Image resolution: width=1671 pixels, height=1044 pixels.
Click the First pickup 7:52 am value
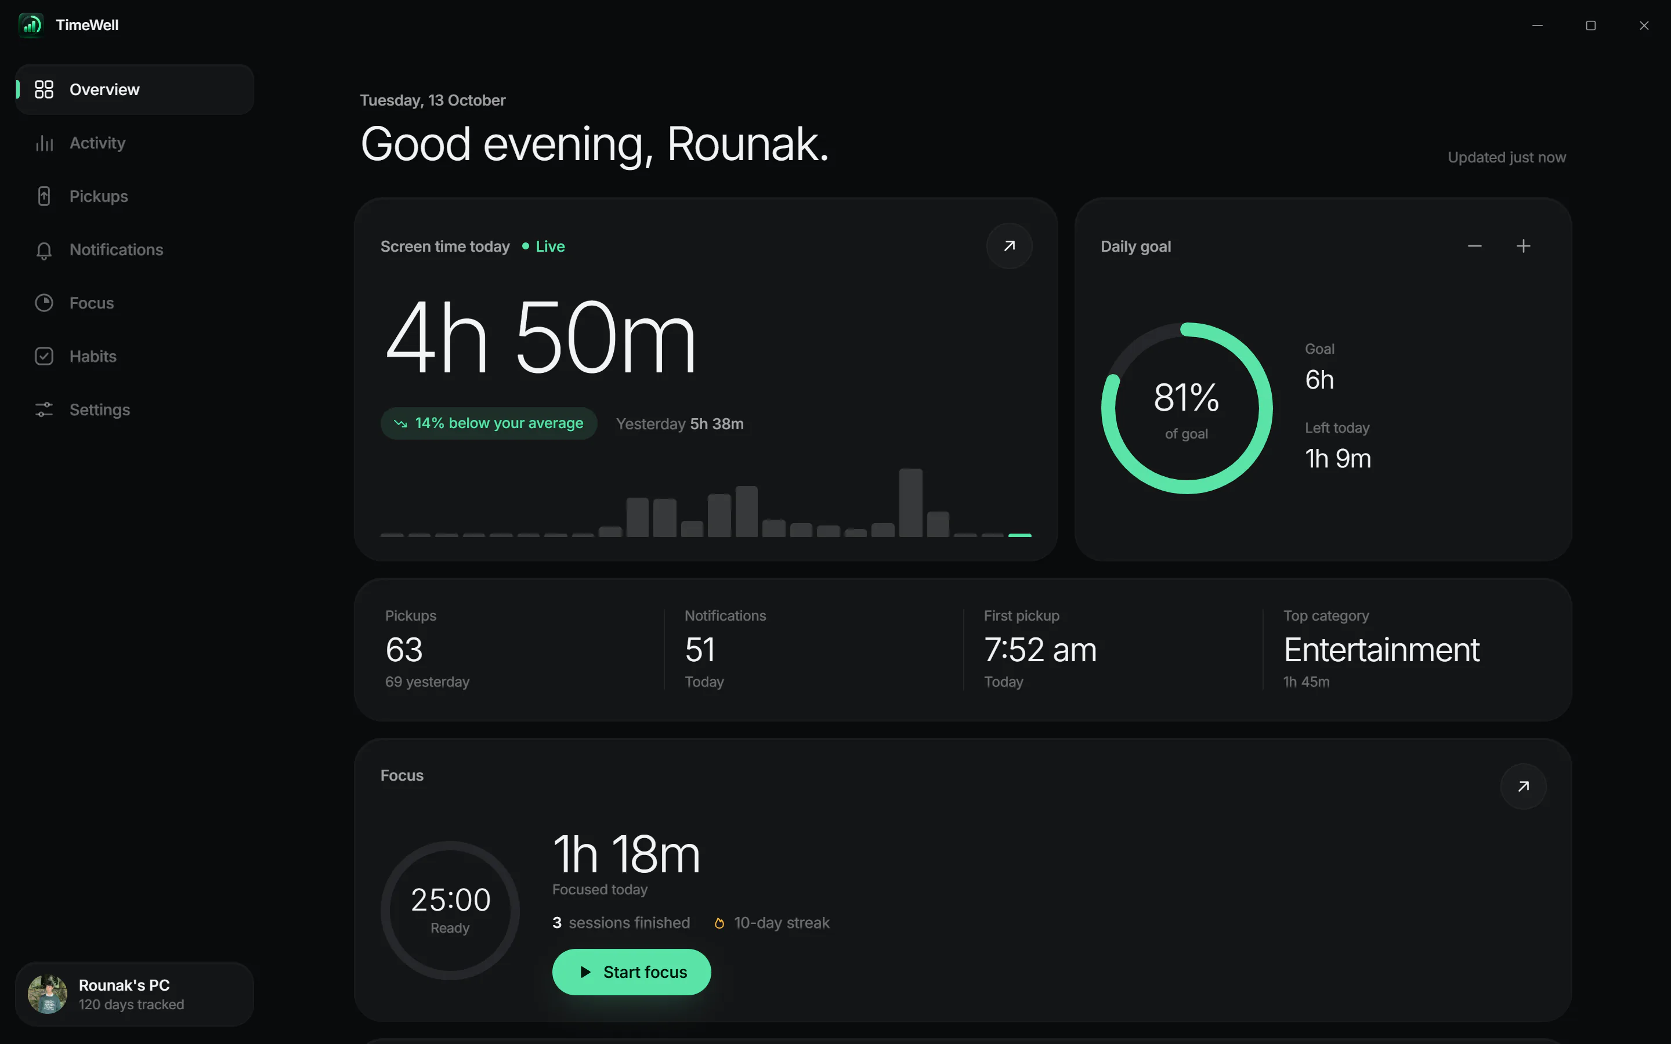point(1040,650)
